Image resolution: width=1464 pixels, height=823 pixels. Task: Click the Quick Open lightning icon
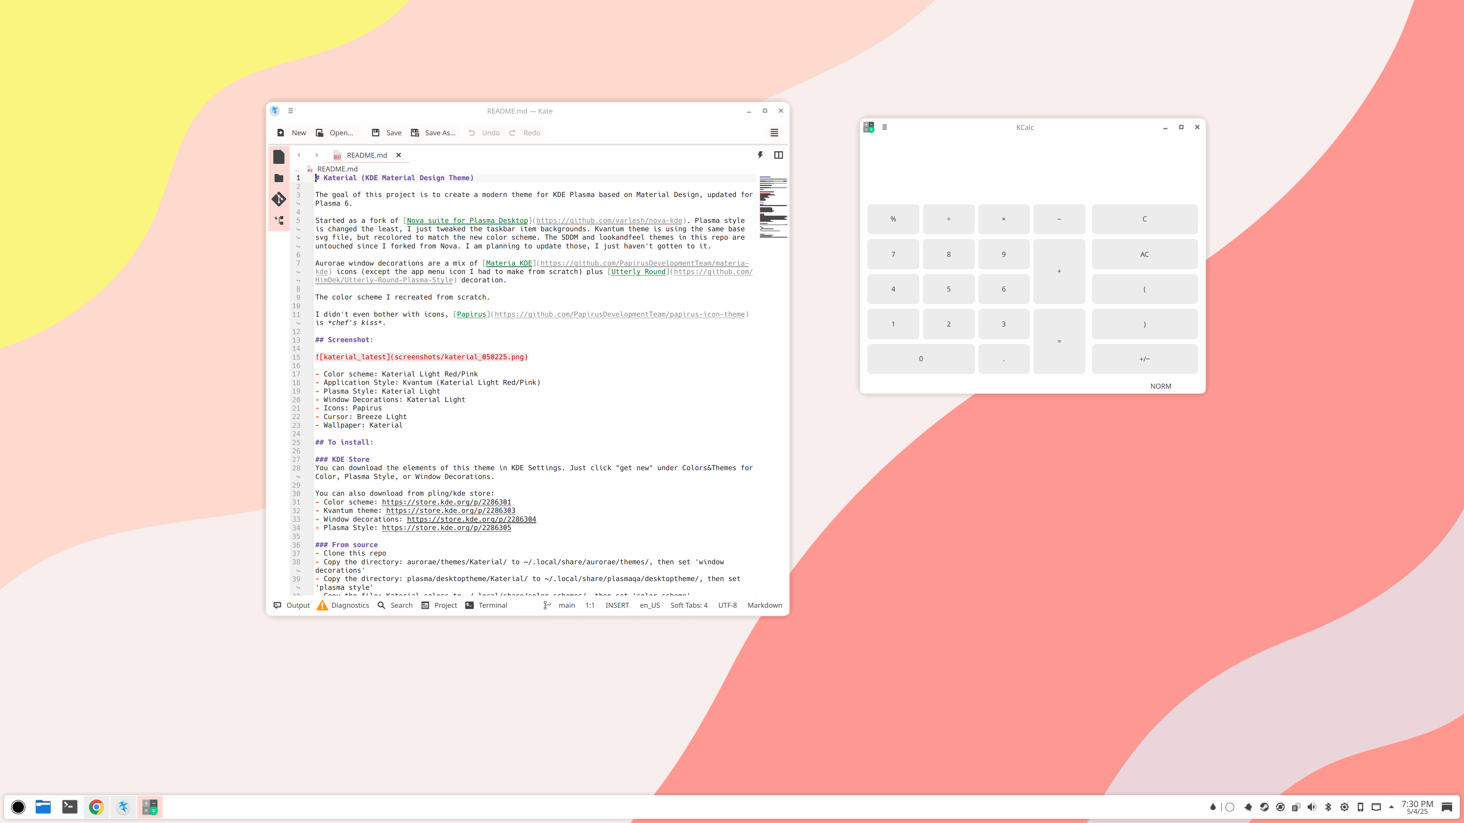761,154
